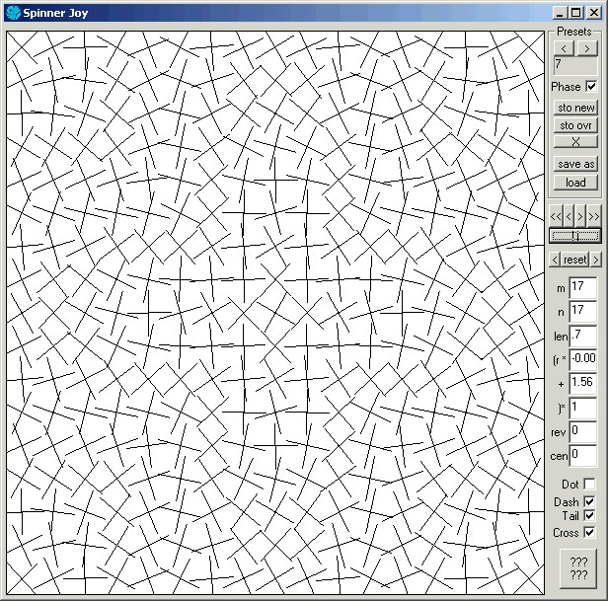Click the 'm' value field
The image size is (608, 601).
582,287
